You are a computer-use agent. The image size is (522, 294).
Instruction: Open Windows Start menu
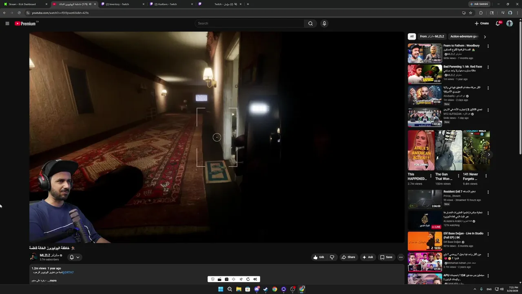[221, 289]
